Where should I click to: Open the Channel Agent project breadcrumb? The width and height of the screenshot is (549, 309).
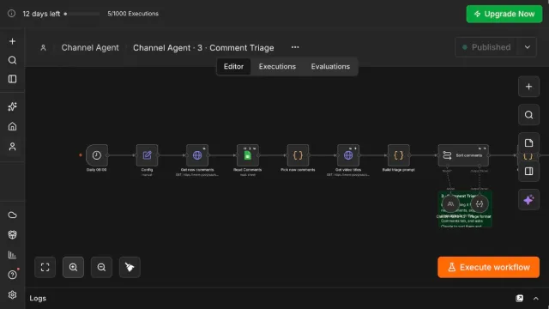(90, 48)
